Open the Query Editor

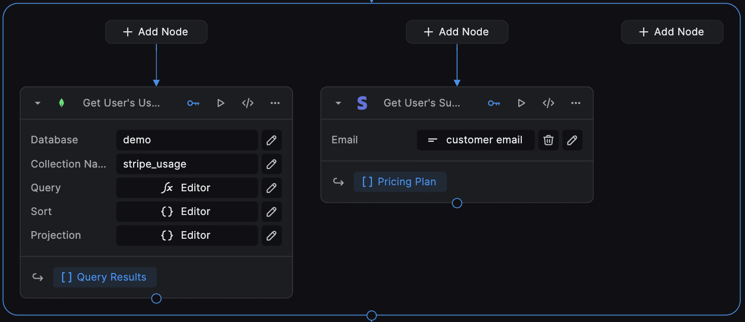point(187,188)
